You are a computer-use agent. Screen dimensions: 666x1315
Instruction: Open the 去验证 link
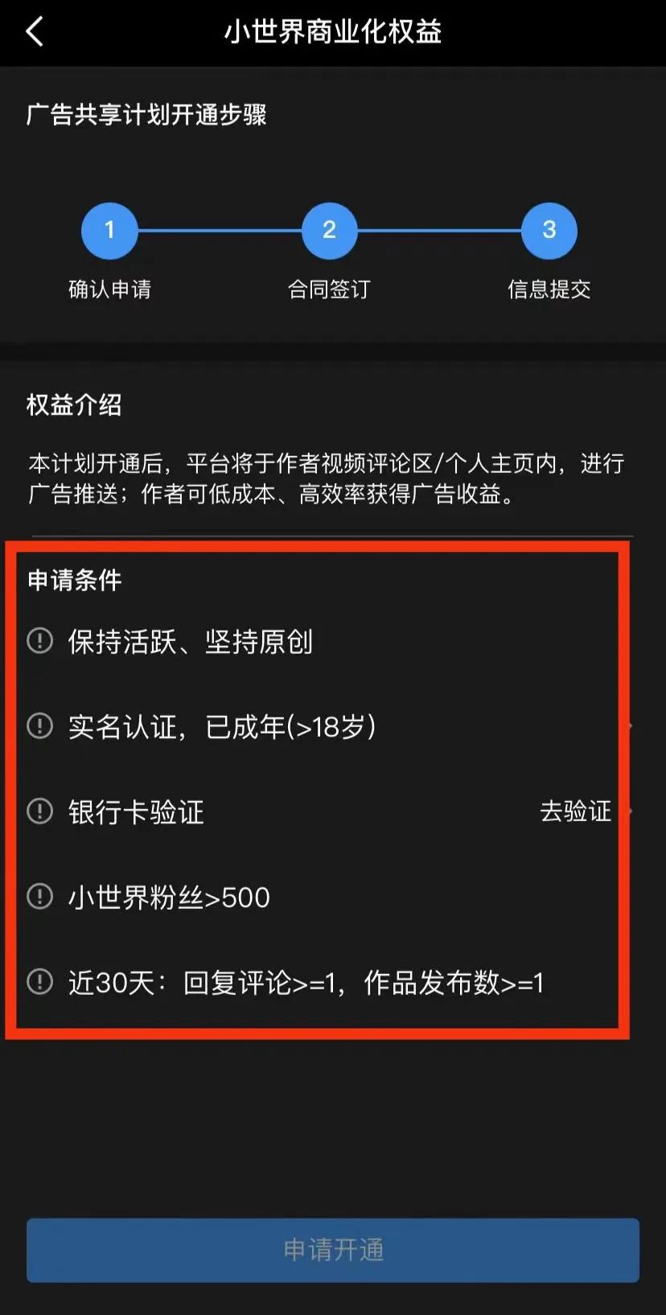tap(576, 812)
